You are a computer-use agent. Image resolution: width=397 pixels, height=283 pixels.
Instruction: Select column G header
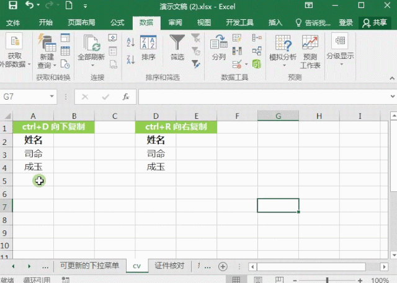pyautogui.click(x=278, y=116)
